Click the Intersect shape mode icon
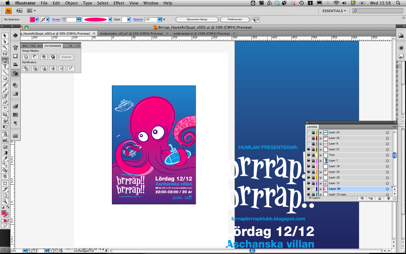Screen dimensions: 406x254 click(44, 57)
